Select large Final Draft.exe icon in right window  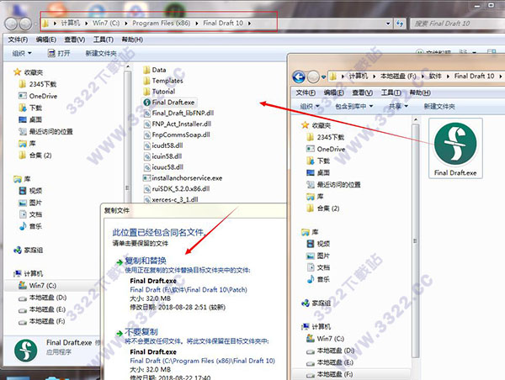pyautogui.click(x=455, y=148)
